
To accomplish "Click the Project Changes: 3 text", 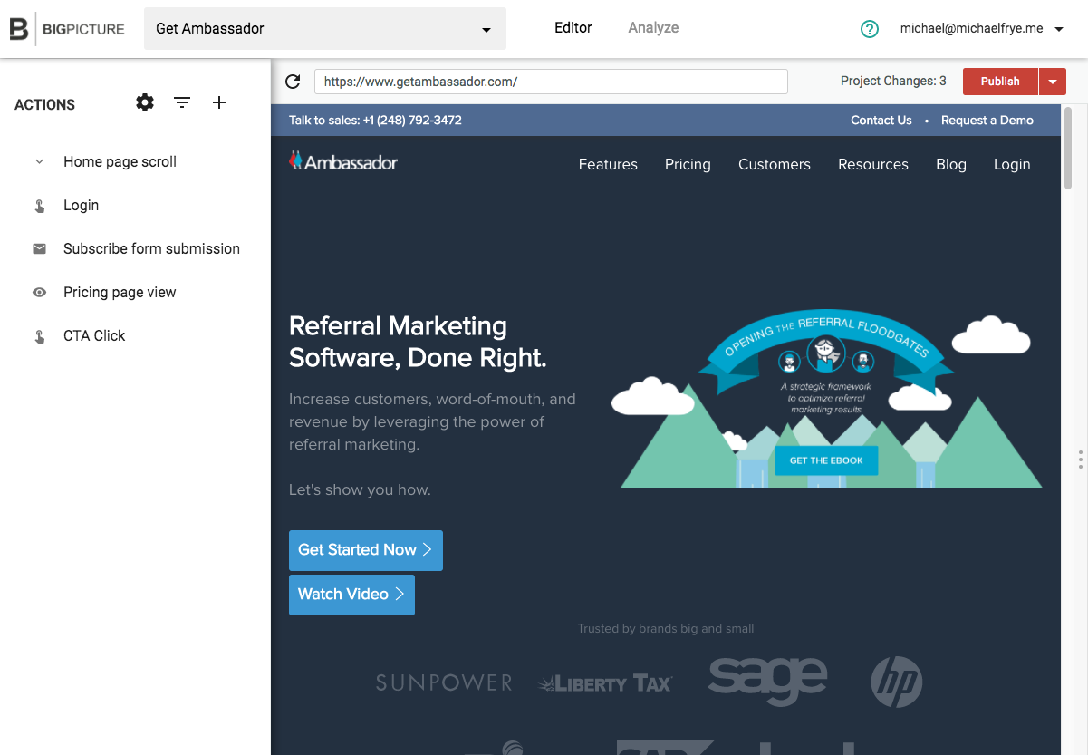I will point(893,82).
